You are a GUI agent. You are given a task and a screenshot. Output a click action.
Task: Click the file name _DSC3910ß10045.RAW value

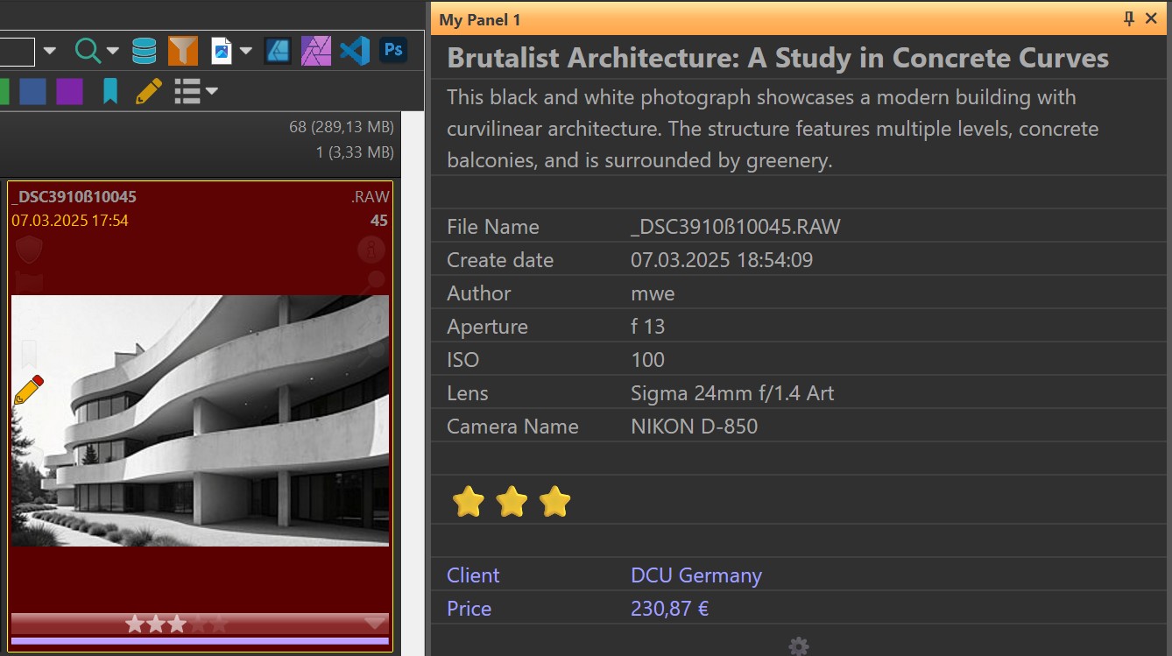(735, 227)
